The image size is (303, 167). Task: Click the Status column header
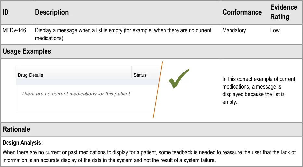pos(140,75)
